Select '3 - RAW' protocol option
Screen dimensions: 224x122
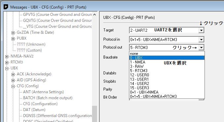(x=167, y=66)
